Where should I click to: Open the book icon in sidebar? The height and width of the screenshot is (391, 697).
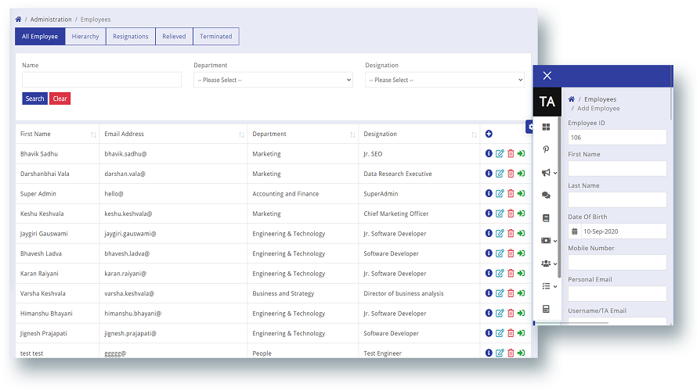pos(546,218)
